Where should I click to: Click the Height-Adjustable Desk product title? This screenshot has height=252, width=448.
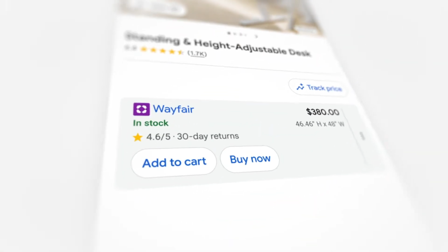(x=218, y=45)
